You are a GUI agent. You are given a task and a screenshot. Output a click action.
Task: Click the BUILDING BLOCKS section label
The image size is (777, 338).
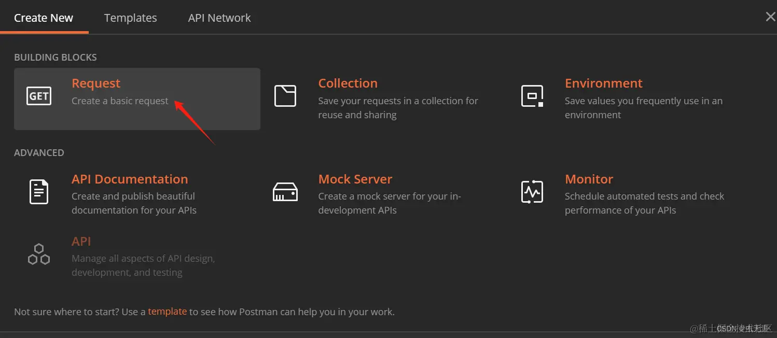(x=55, y=58)
